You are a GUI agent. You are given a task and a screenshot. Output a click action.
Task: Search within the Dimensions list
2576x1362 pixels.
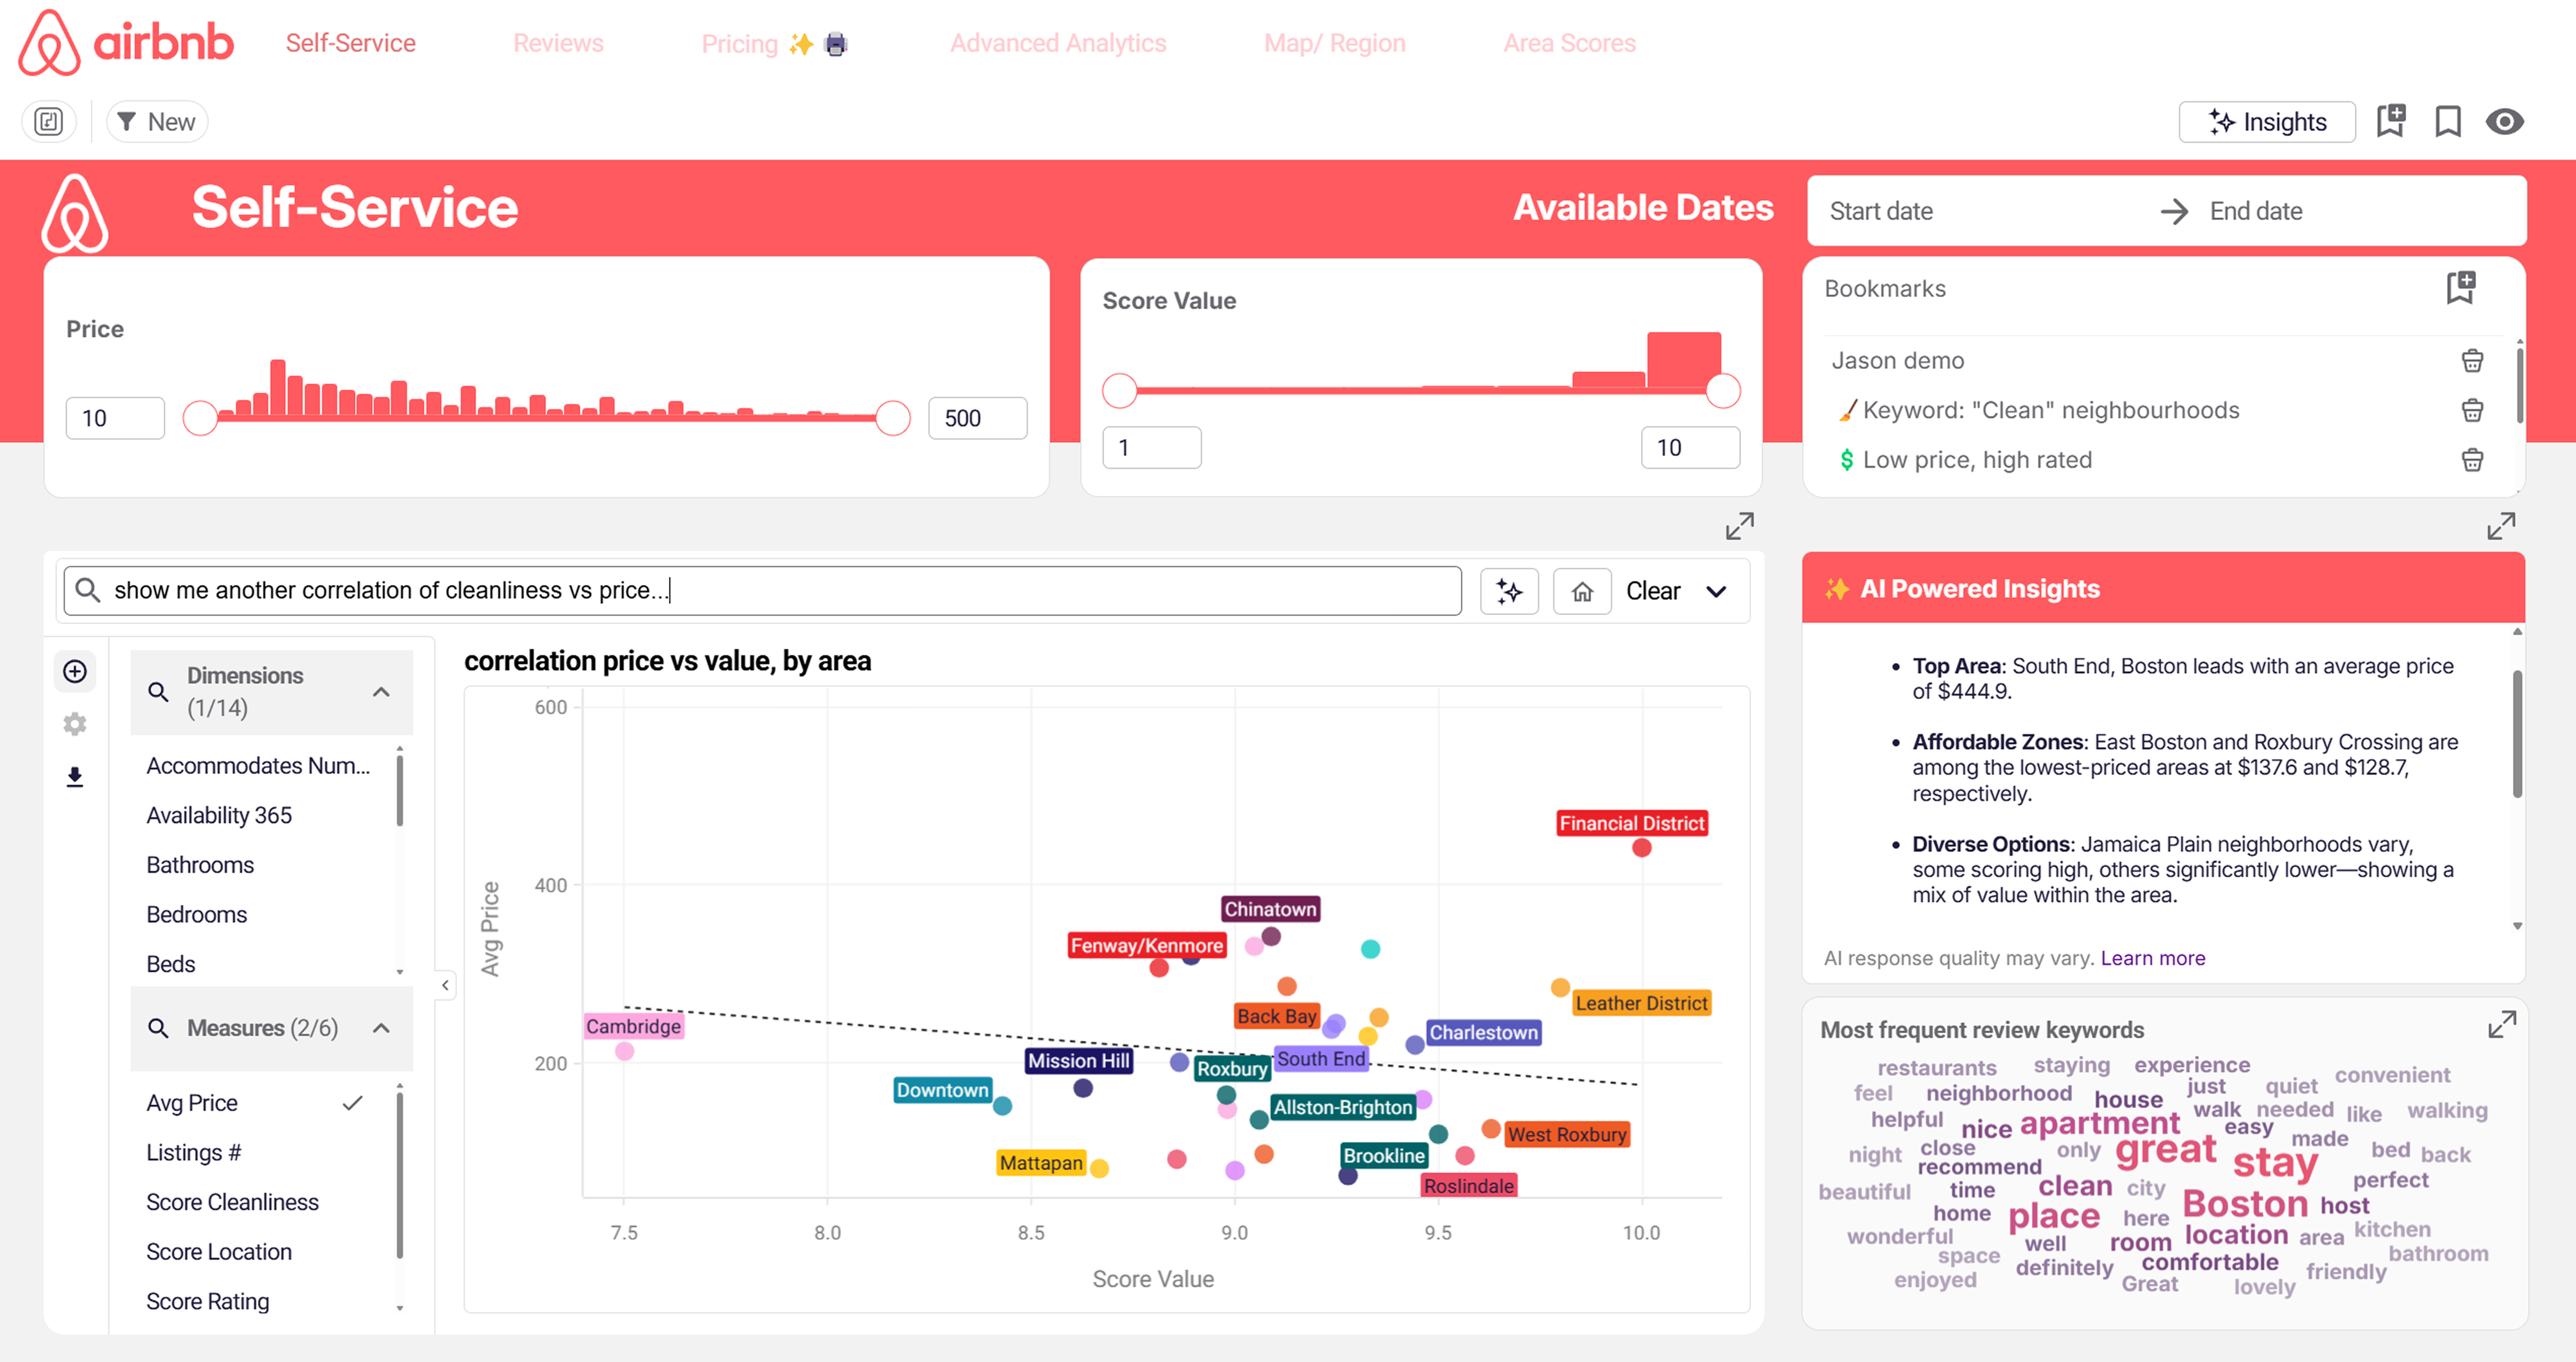(158, 692)
